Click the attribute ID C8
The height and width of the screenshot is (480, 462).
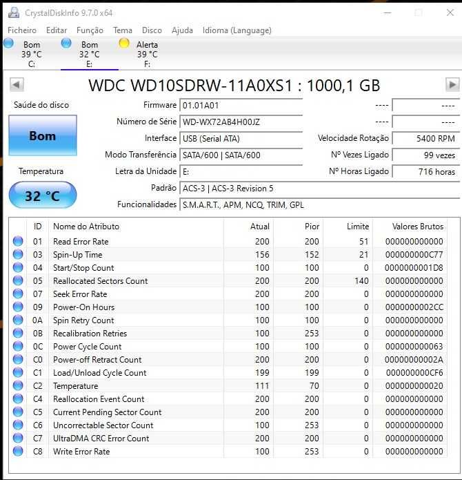[38, 452]
